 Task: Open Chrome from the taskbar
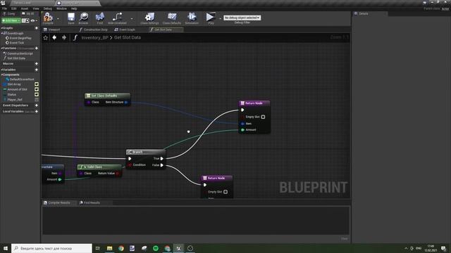point(121,248)
